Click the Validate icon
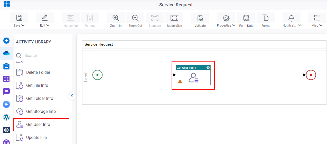Image resolution: width=327 pixels, height=144 pixels. tap(200, 18)
